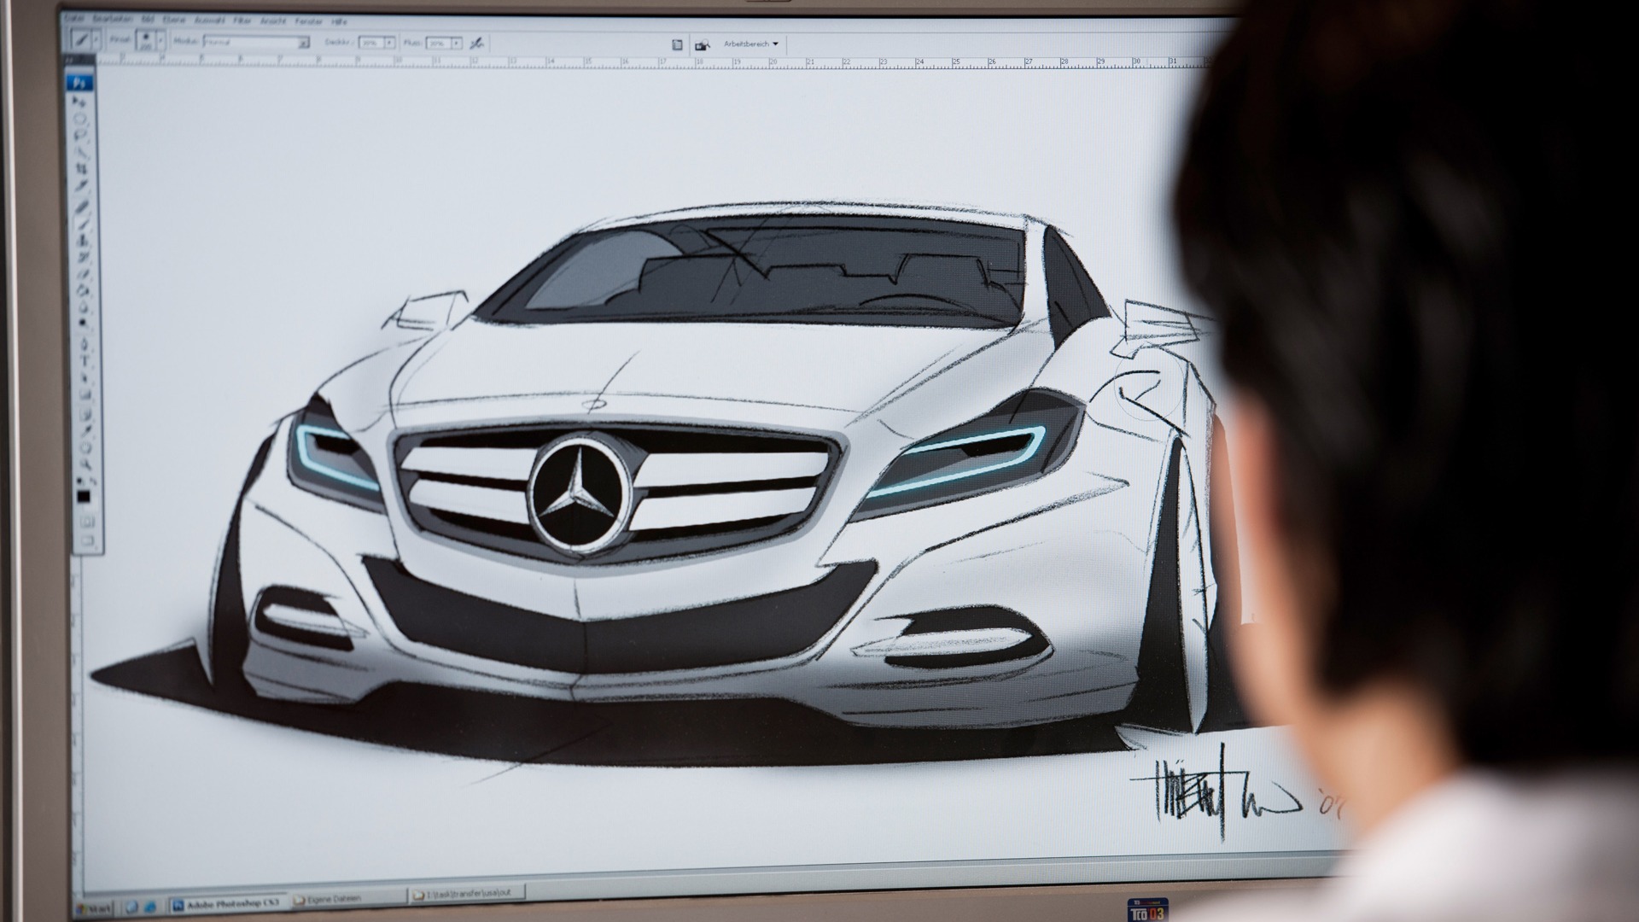1639x922 pixels.
Task: Open the Bearbeiten menu
Action: point(113,19)
